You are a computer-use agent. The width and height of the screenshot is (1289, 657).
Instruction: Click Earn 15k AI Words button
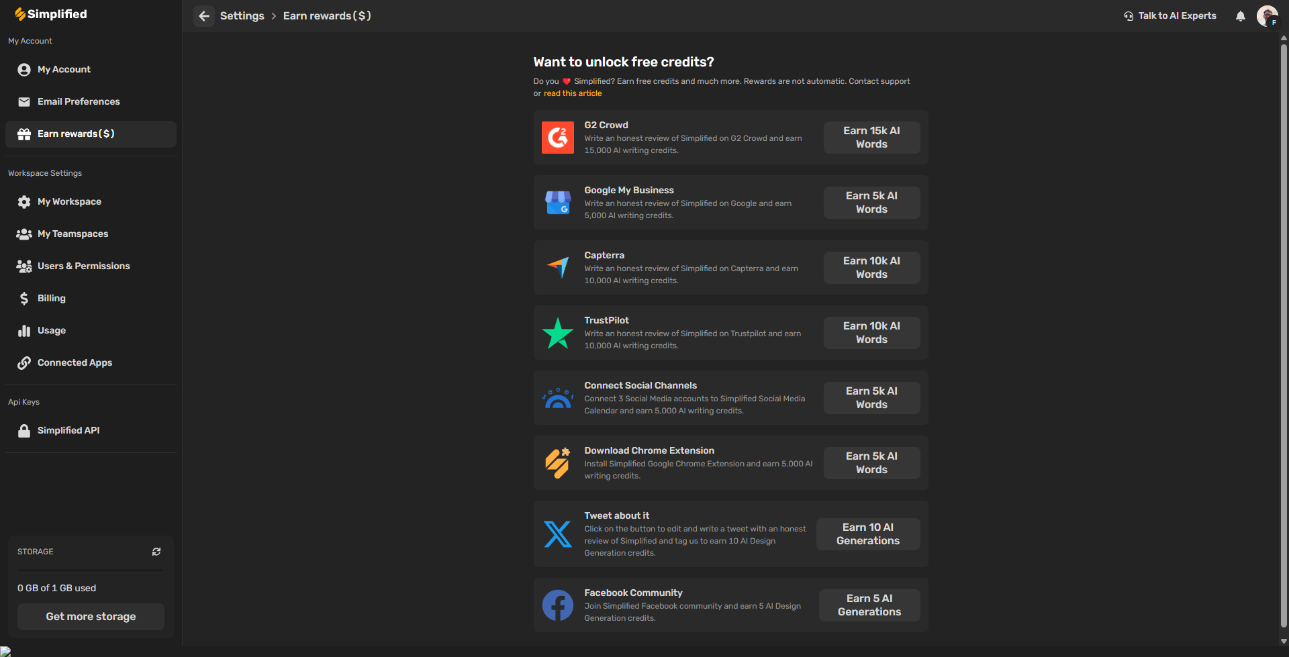pos(871,138)
